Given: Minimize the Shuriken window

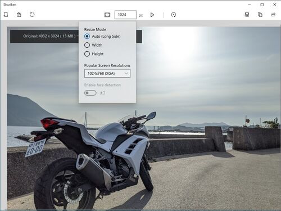Looking at the screenshot, I should click(x=250, y=5).
